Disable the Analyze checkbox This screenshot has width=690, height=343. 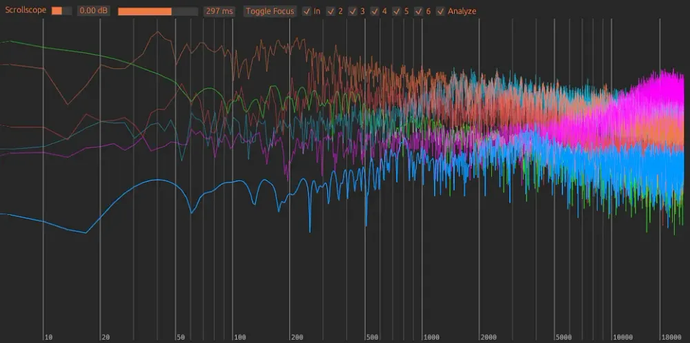[441, 11]
